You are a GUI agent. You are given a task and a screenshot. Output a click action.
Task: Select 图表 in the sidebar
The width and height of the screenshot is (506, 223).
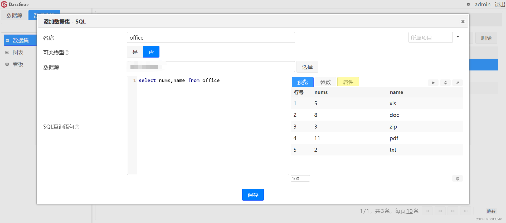18,52
